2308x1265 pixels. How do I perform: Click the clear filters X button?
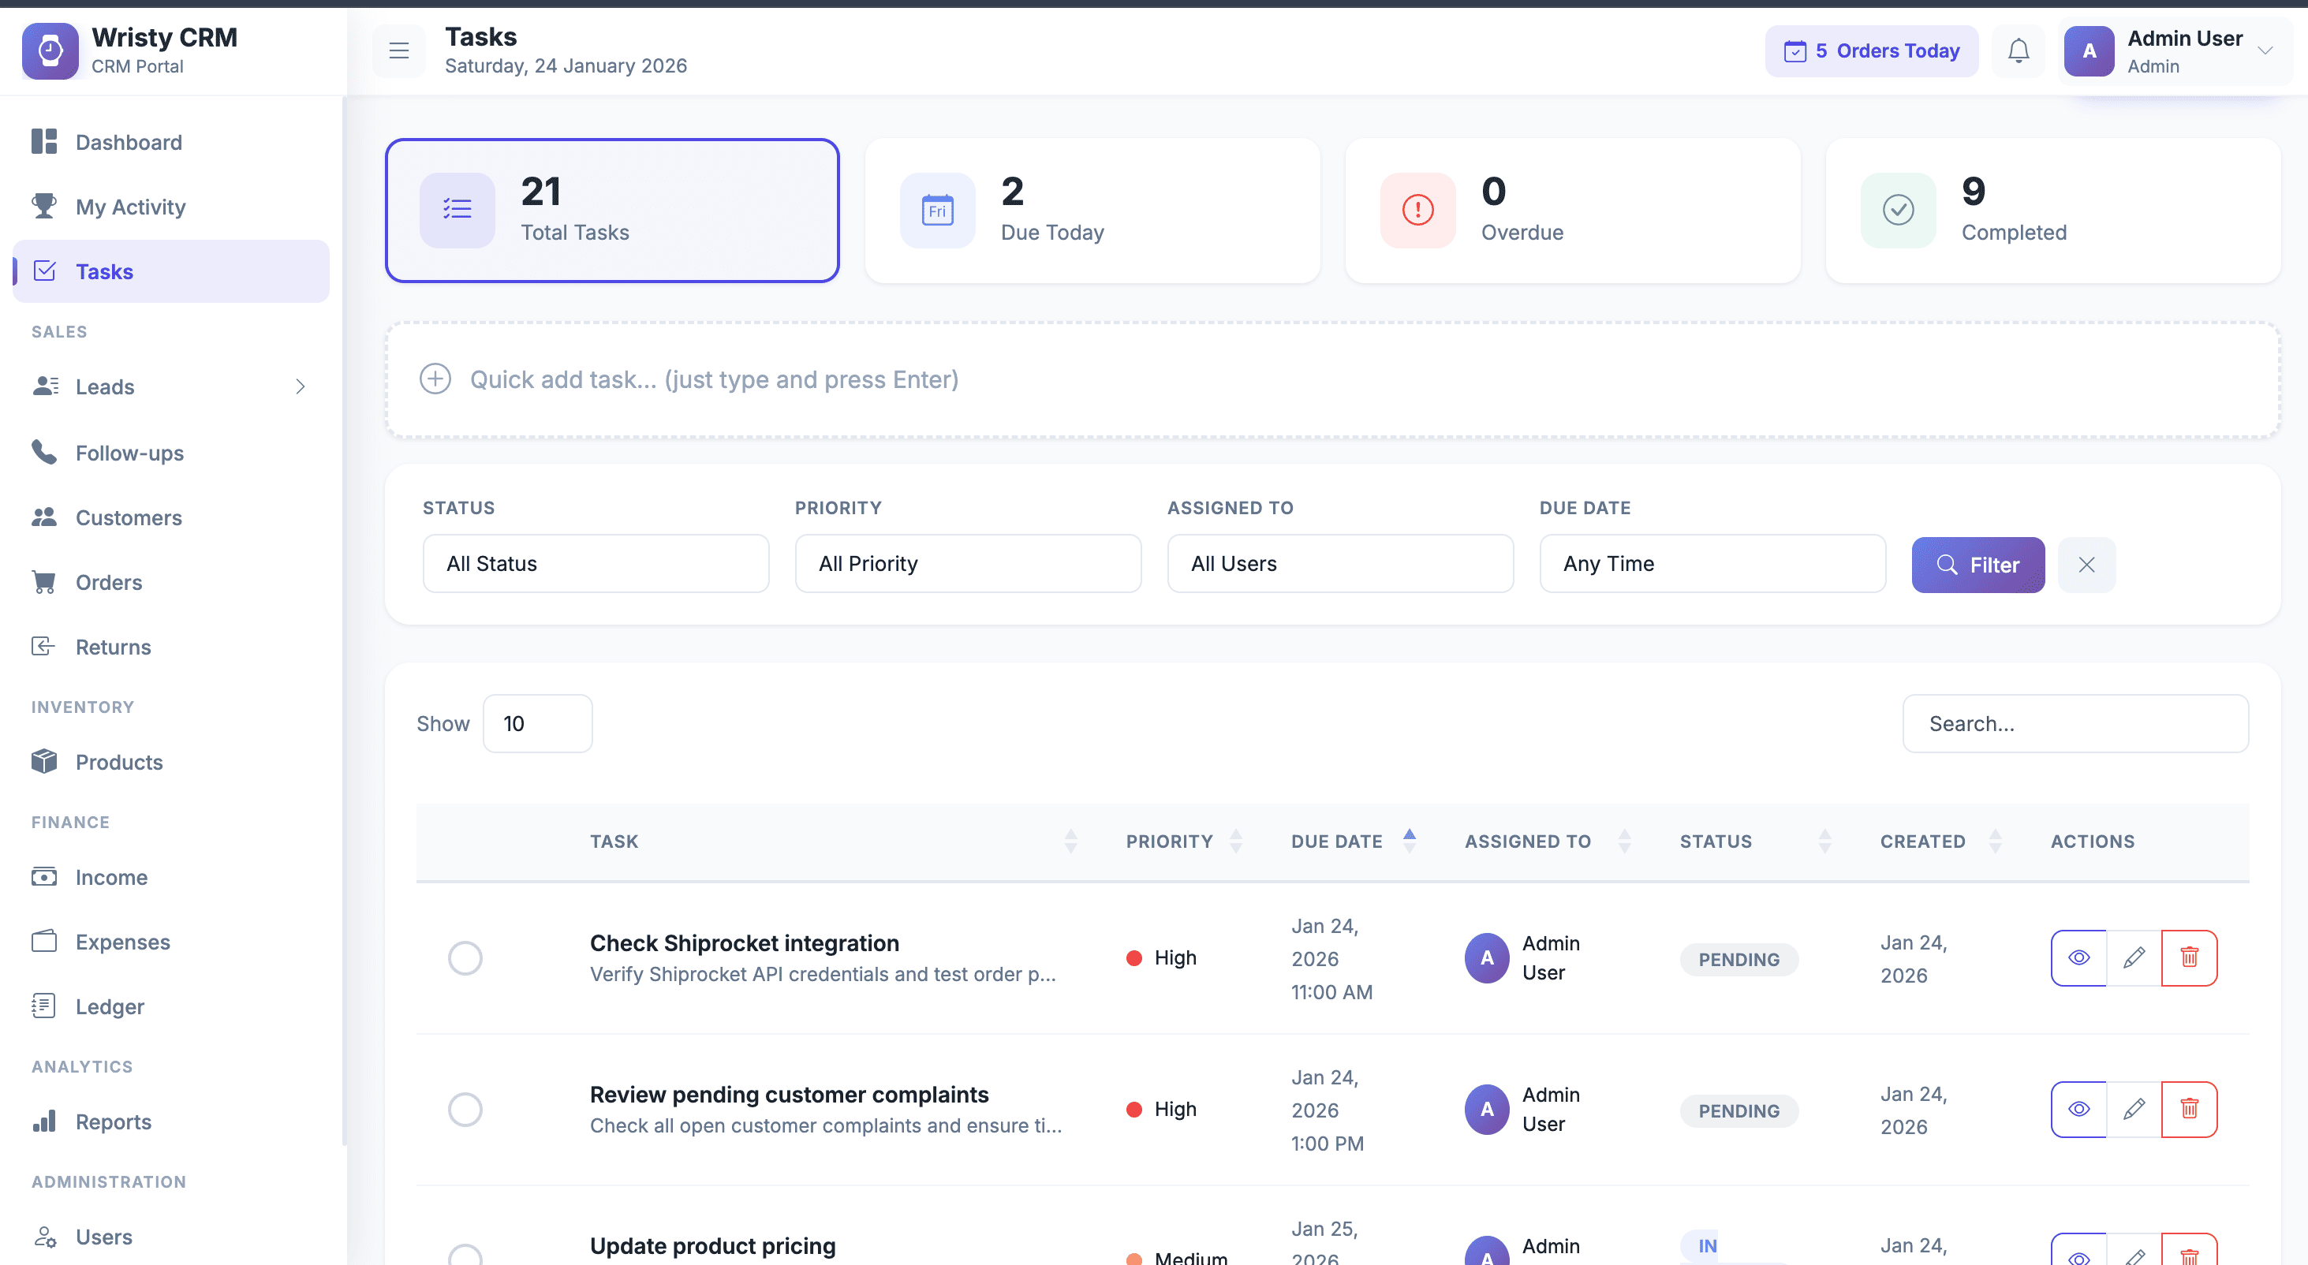[2086, 565]
